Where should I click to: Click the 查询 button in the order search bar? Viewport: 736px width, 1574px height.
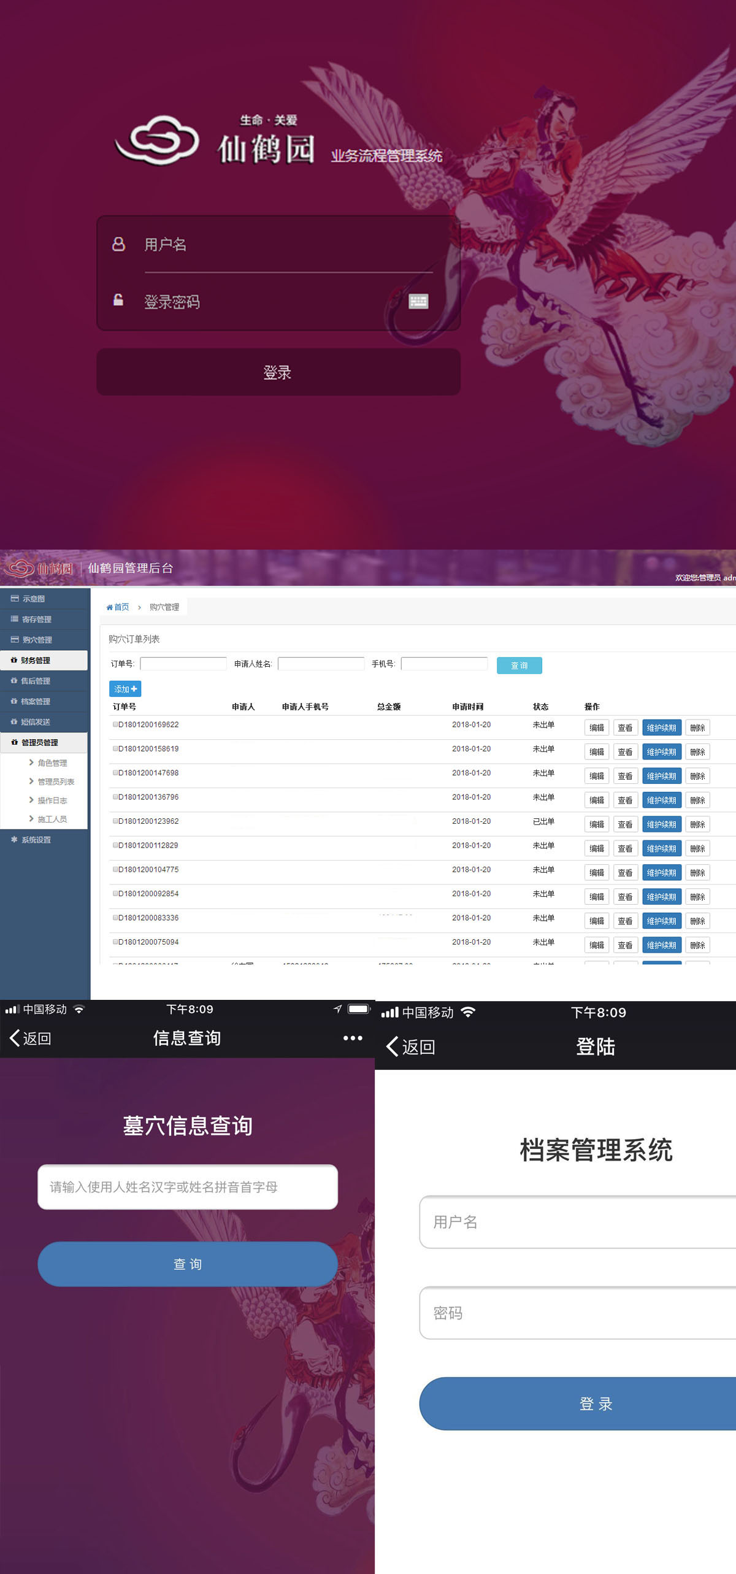519,666
